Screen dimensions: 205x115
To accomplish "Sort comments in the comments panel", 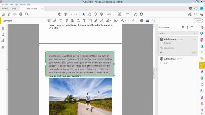I will coord(187,27).
